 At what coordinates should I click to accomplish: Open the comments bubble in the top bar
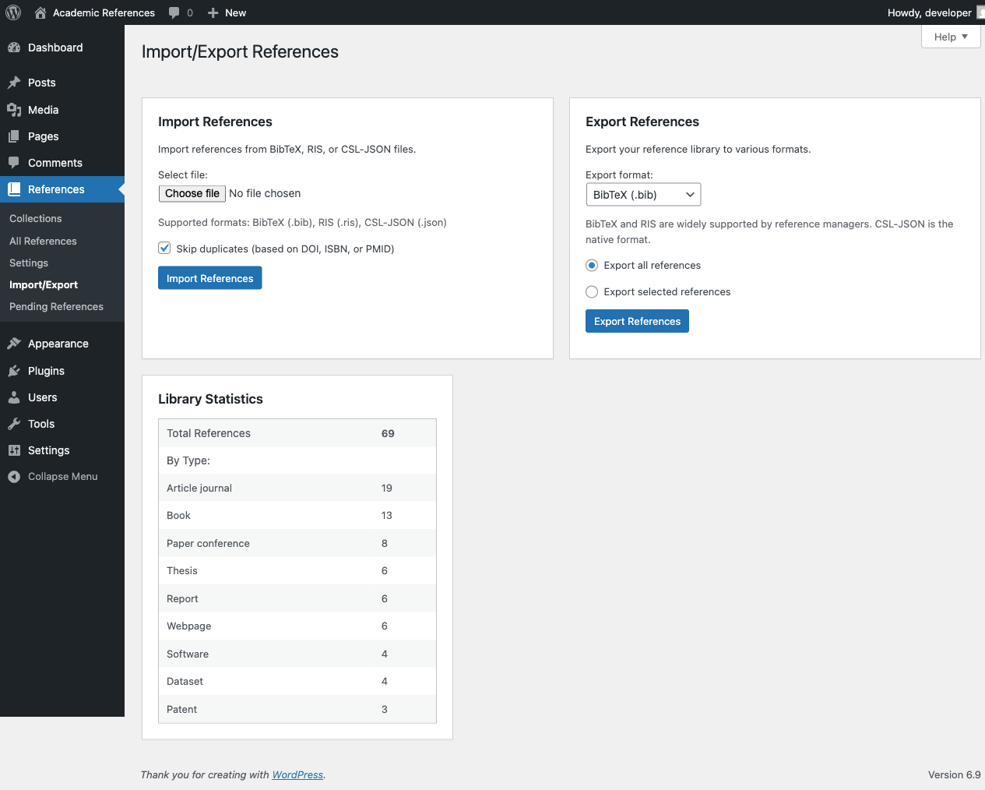(173, 12)
